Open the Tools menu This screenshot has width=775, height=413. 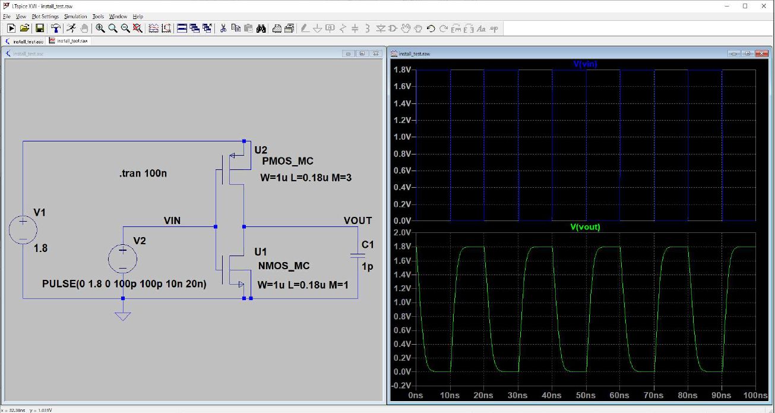[98, 17]
